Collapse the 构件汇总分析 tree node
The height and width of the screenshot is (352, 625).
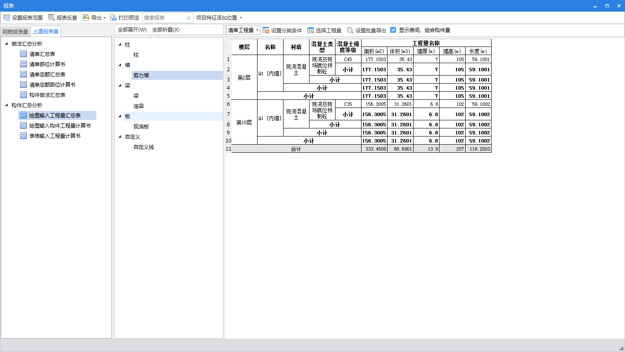(x=6, y=105)
